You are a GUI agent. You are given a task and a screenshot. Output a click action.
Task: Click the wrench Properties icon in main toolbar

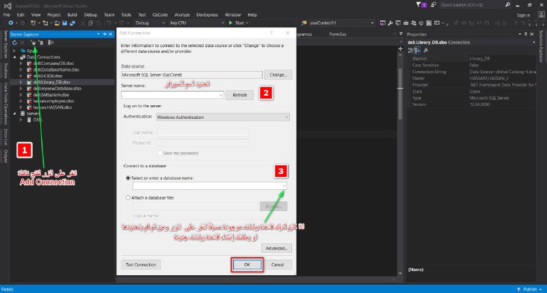click(x=390, y=23)
